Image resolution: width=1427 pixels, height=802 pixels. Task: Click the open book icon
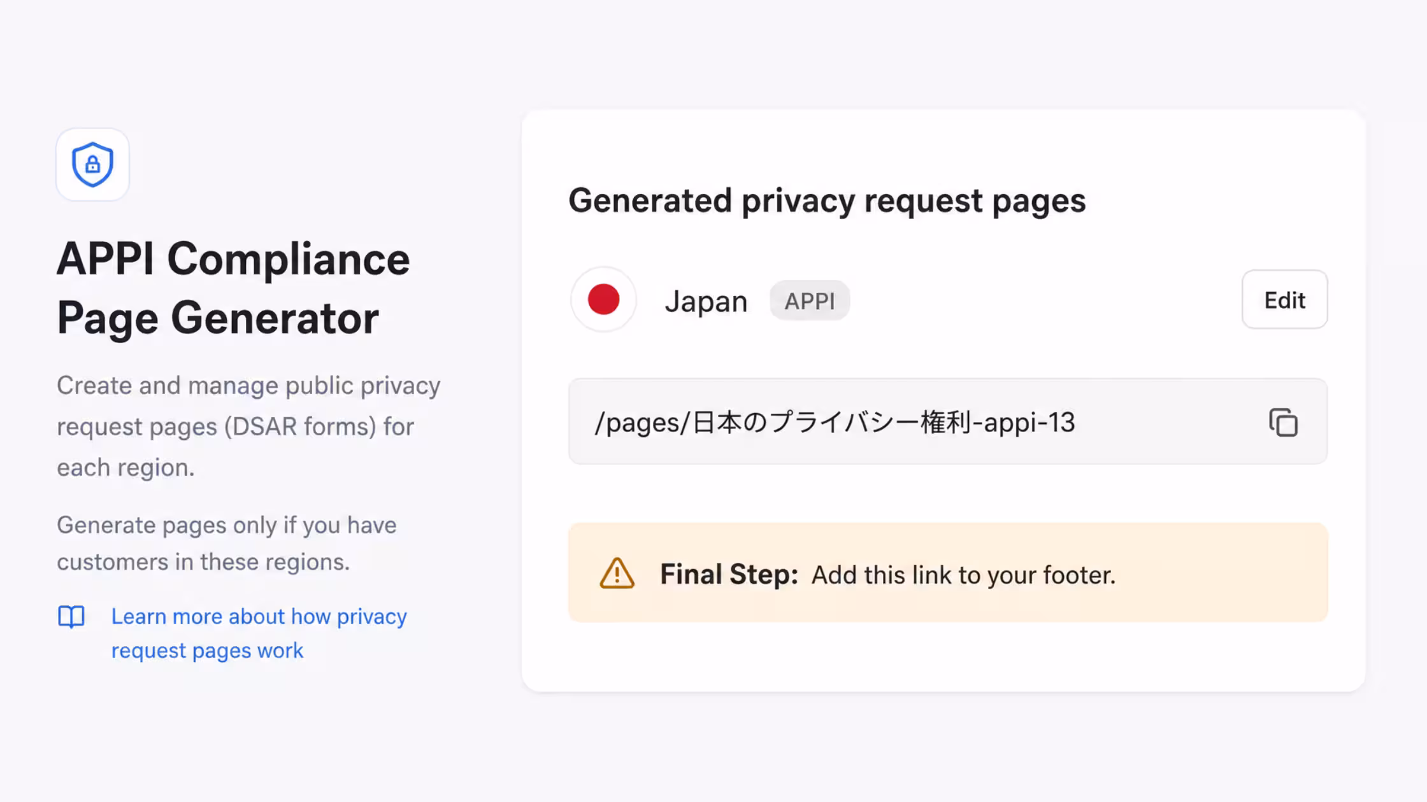[71, 617]
